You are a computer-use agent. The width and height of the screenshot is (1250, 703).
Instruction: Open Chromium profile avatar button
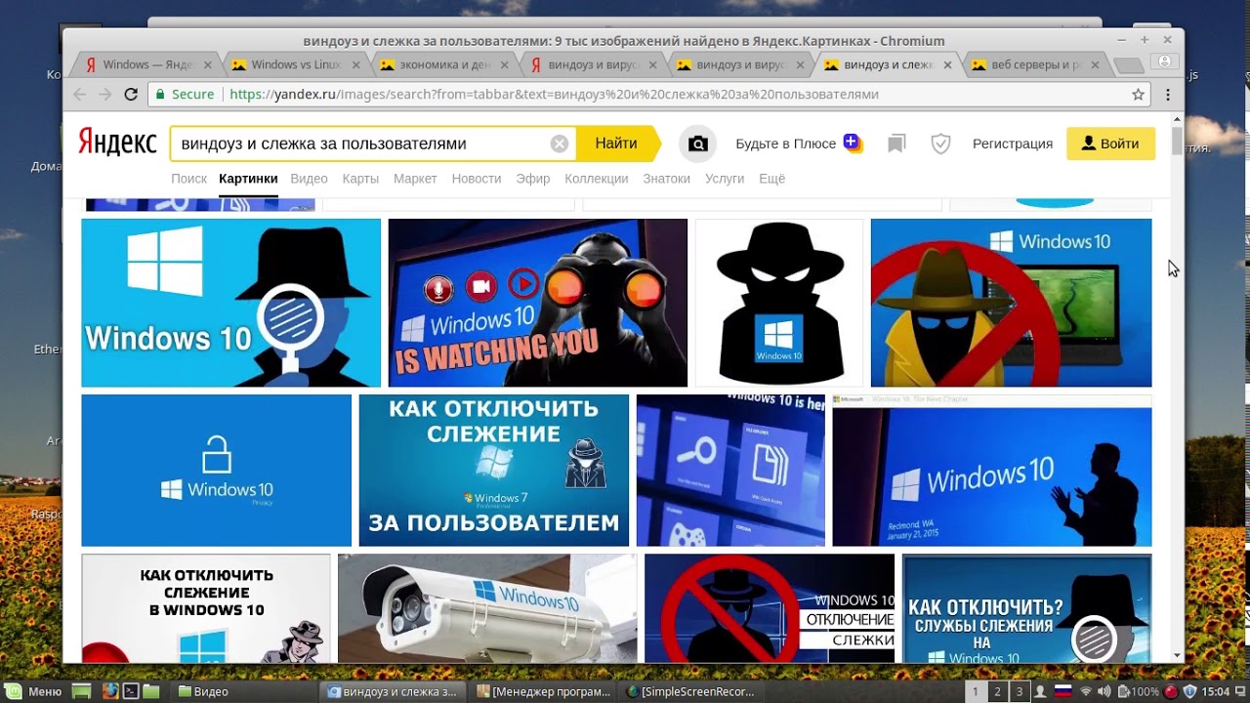(x=1163, y=62)
